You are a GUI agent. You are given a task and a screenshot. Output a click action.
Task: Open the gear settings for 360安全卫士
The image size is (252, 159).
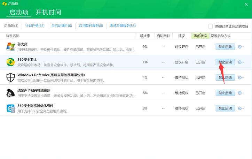[x=241, y=62]
